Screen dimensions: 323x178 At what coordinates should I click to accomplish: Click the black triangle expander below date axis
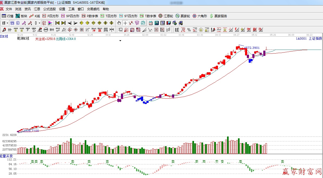coord(120,41)
